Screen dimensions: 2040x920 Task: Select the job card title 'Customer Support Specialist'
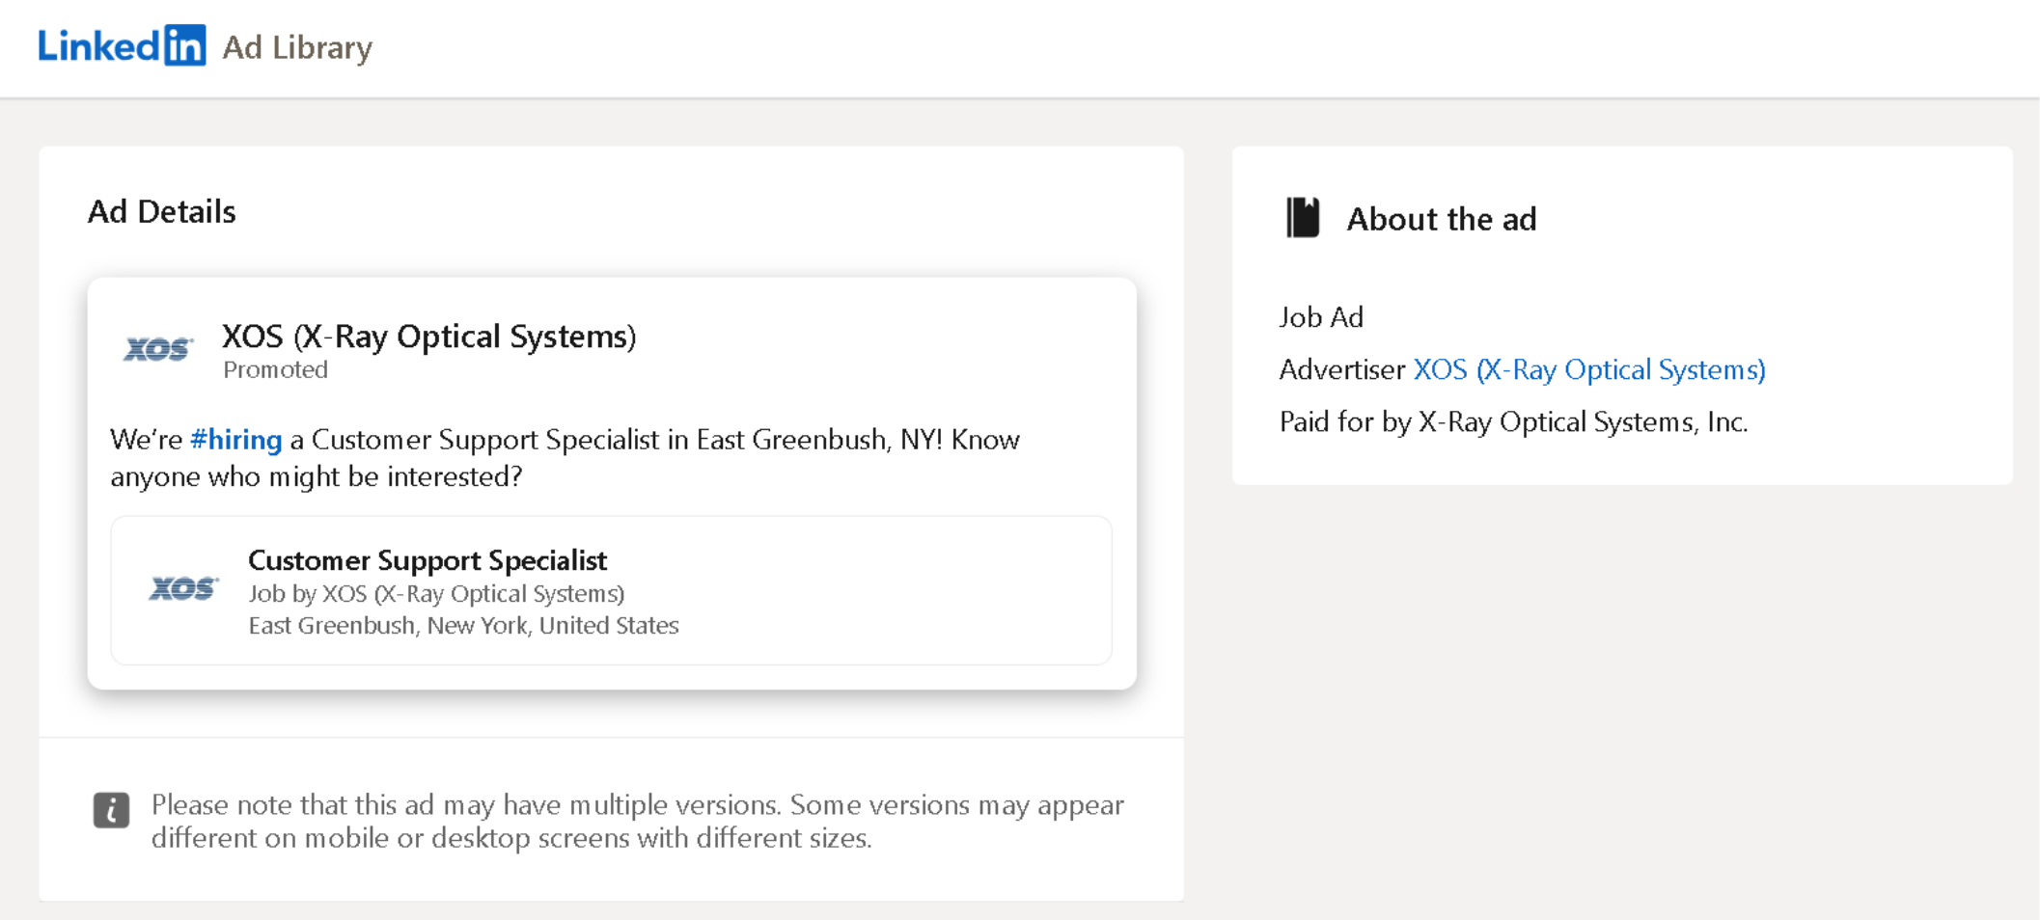pos(427,560)
